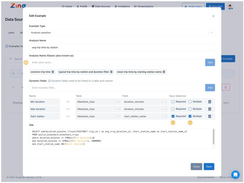Image resolution: width=244 pixels, height=183 pixels.
Task: Delete the 'common trip time' alias
Action: pyautogui.click(x=53, y=72)
